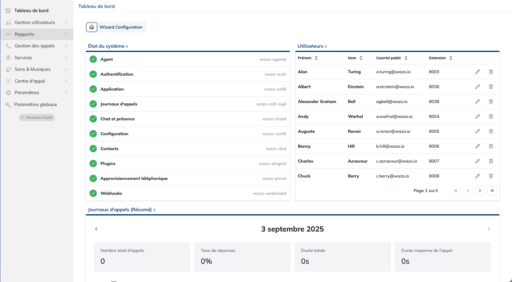This screenshot has height=282, width=512.
Task: Open Journaux d'appels (Résumé) link
Action: click(122, 210)
